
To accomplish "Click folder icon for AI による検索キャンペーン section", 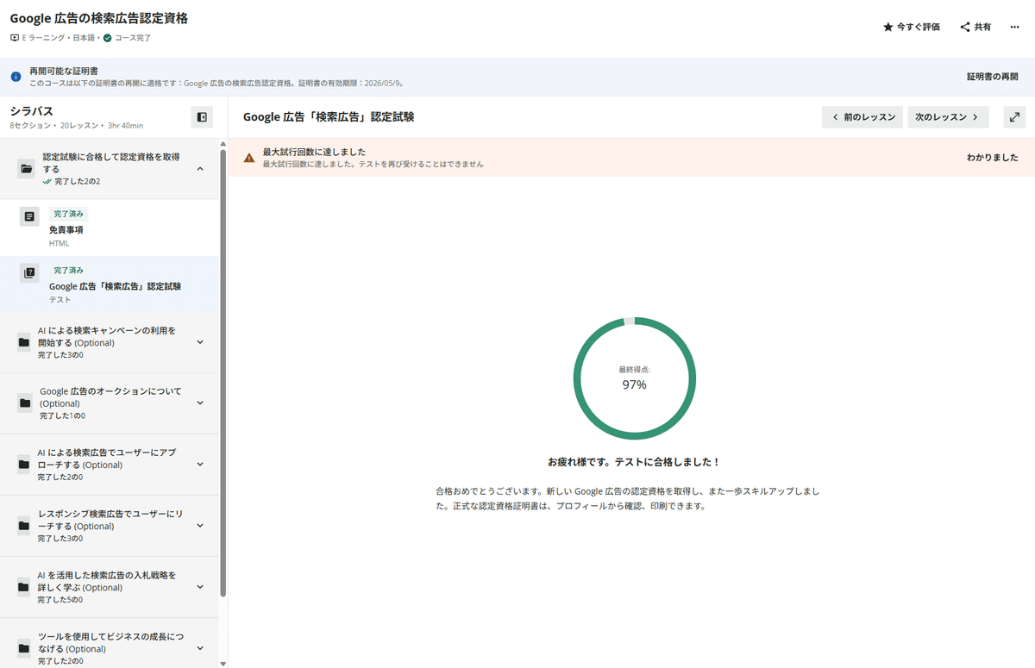I will [x=24, y=342].
